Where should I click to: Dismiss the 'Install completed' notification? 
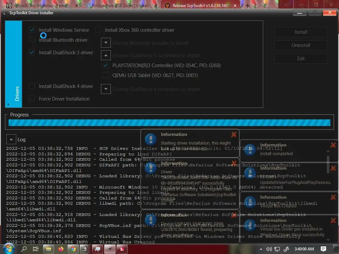click(333, 145)
